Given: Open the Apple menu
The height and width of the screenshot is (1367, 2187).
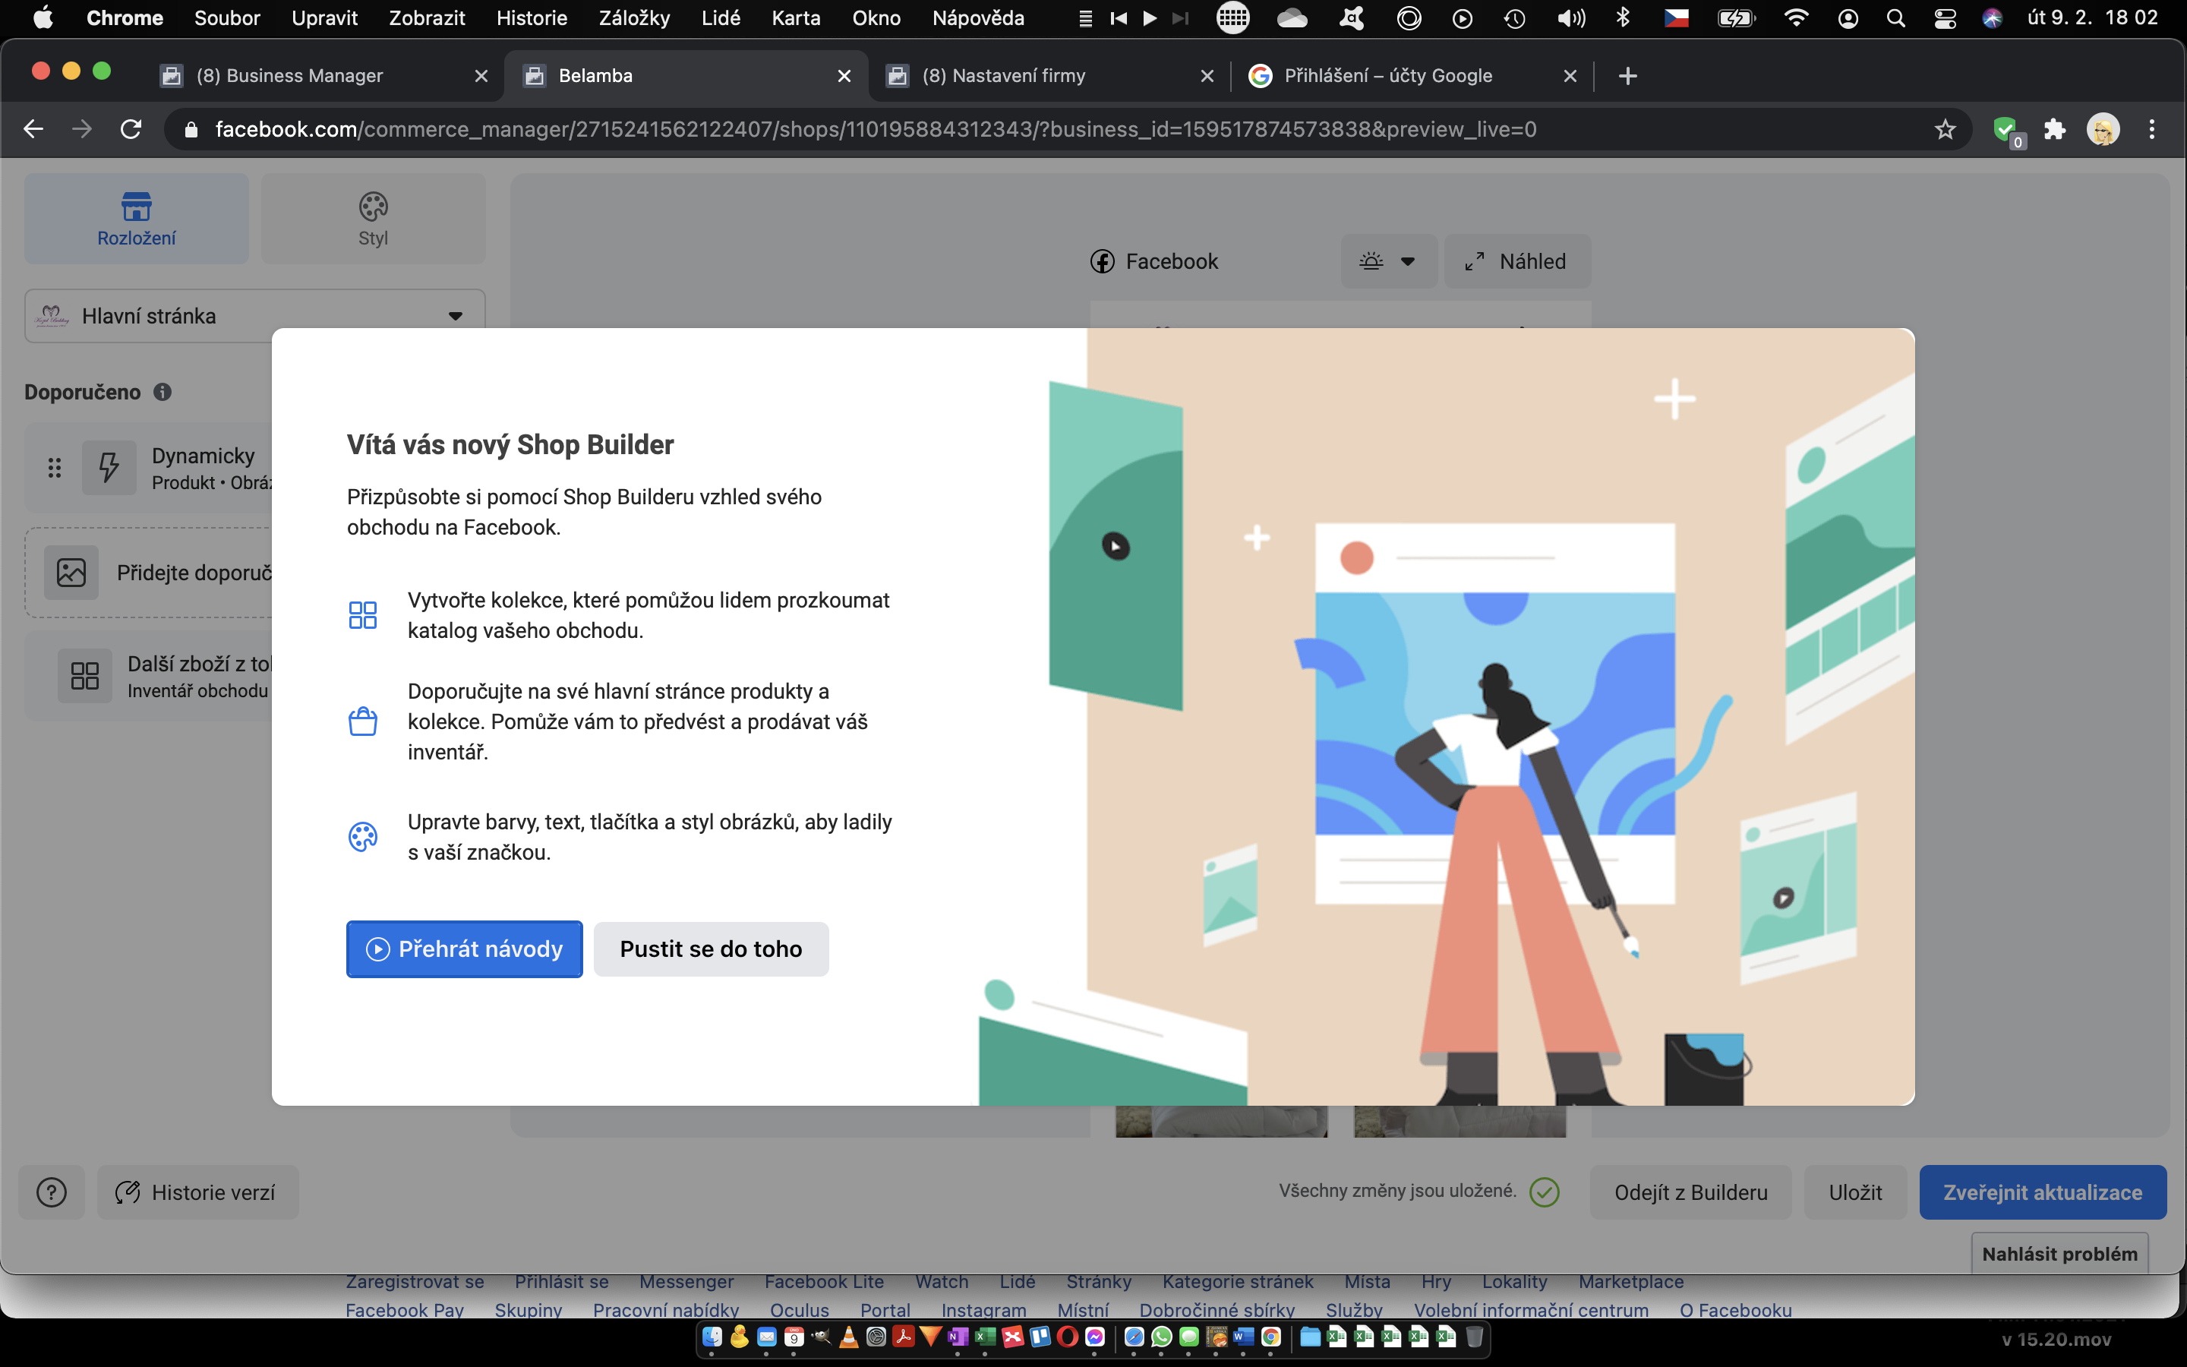Looking at the screenshot, I should point(43,18).
